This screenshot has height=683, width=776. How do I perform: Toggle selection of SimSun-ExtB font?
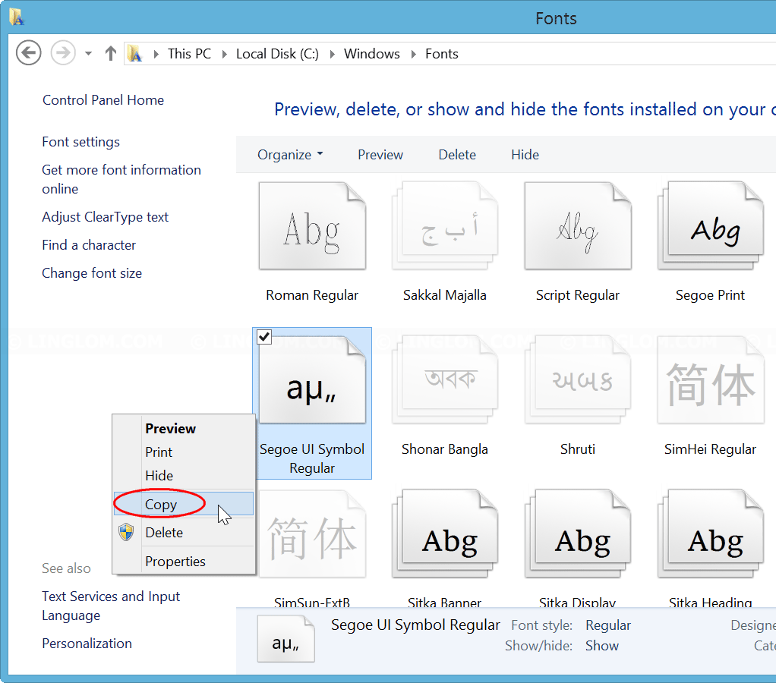312,533
